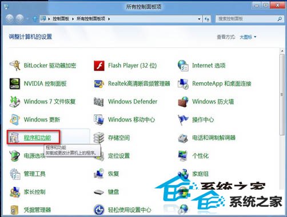
Task: Open 家庭组 icon
Action: [x=183, y=174]
